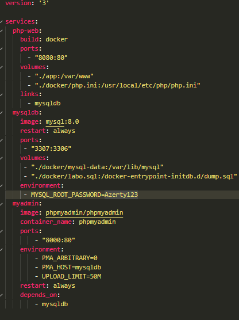This screenshot has height=320, width=239.
Task: Click the "3307:3306" port mapping
Action: pyautogui.click(x=51, y=148)
